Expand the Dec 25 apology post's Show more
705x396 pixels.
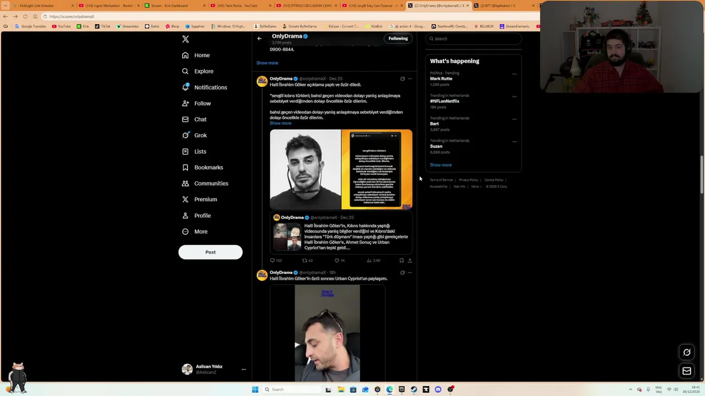280,123
